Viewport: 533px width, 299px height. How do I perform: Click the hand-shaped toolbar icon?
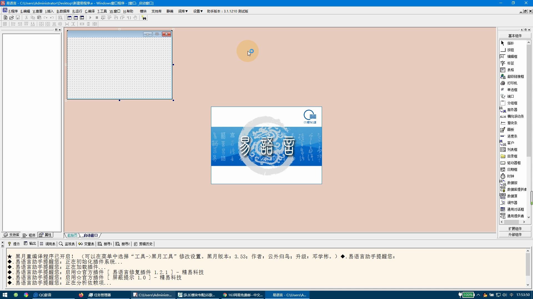[x=135, y=18]
